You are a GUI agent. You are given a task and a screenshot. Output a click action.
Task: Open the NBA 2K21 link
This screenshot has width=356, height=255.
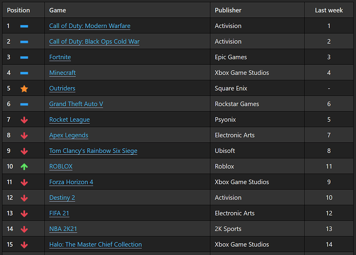point(63,229)
